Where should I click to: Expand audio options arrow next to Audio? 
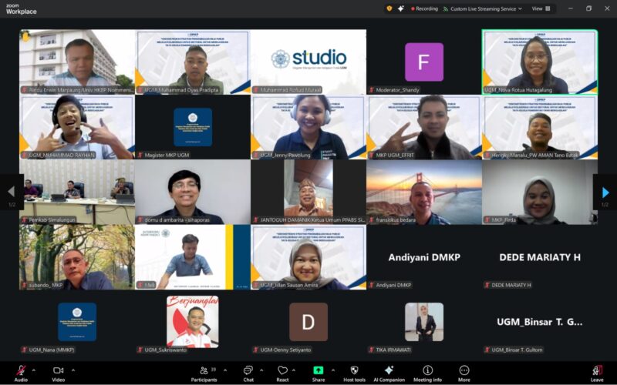(35, 369)
